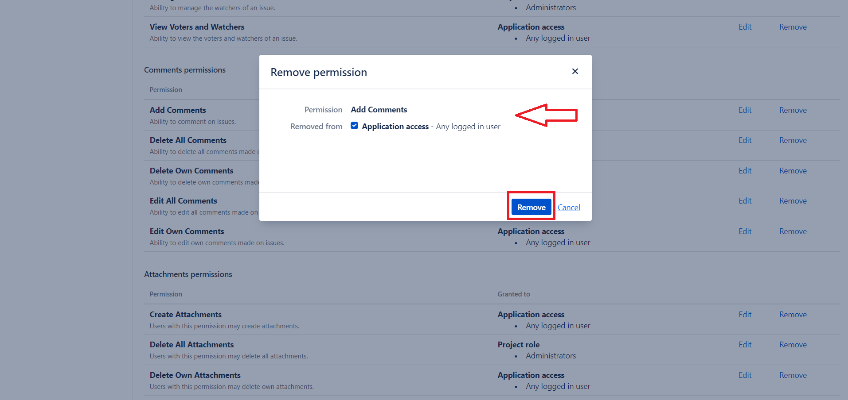
Task: Close the Remove permission dialog
Action: tap(575, 71)
